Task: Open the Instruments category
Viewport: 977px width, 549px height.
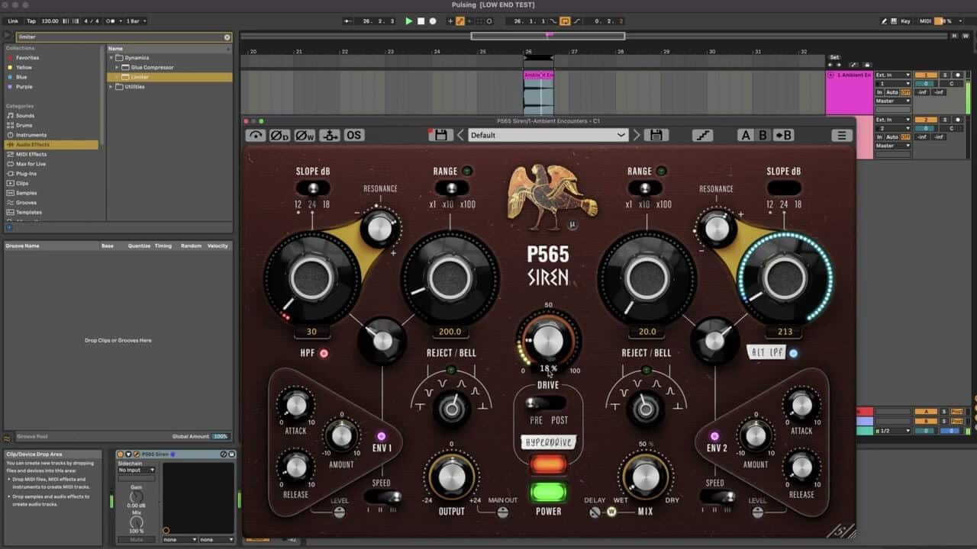Action: (31, 135)
